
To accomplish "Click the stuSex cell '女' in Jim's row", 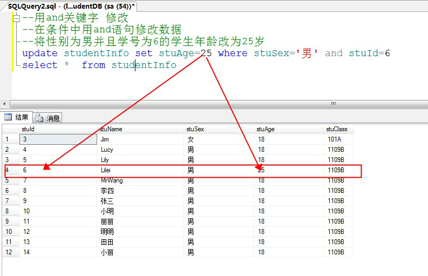I will (219, 139).
